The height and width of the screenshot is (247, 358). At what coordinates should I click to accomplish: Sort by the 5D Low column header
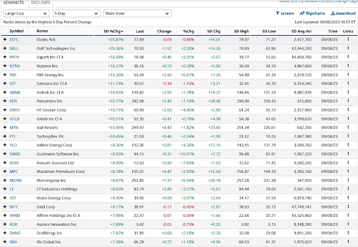(x=269, y=31)
